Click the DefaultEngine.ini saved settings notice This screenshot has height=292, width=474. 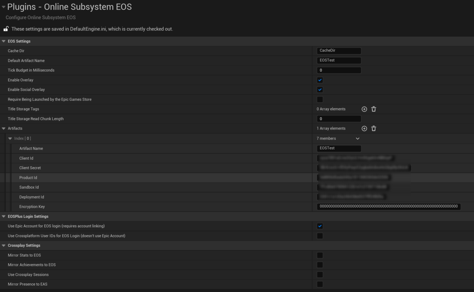pos(92,29)
